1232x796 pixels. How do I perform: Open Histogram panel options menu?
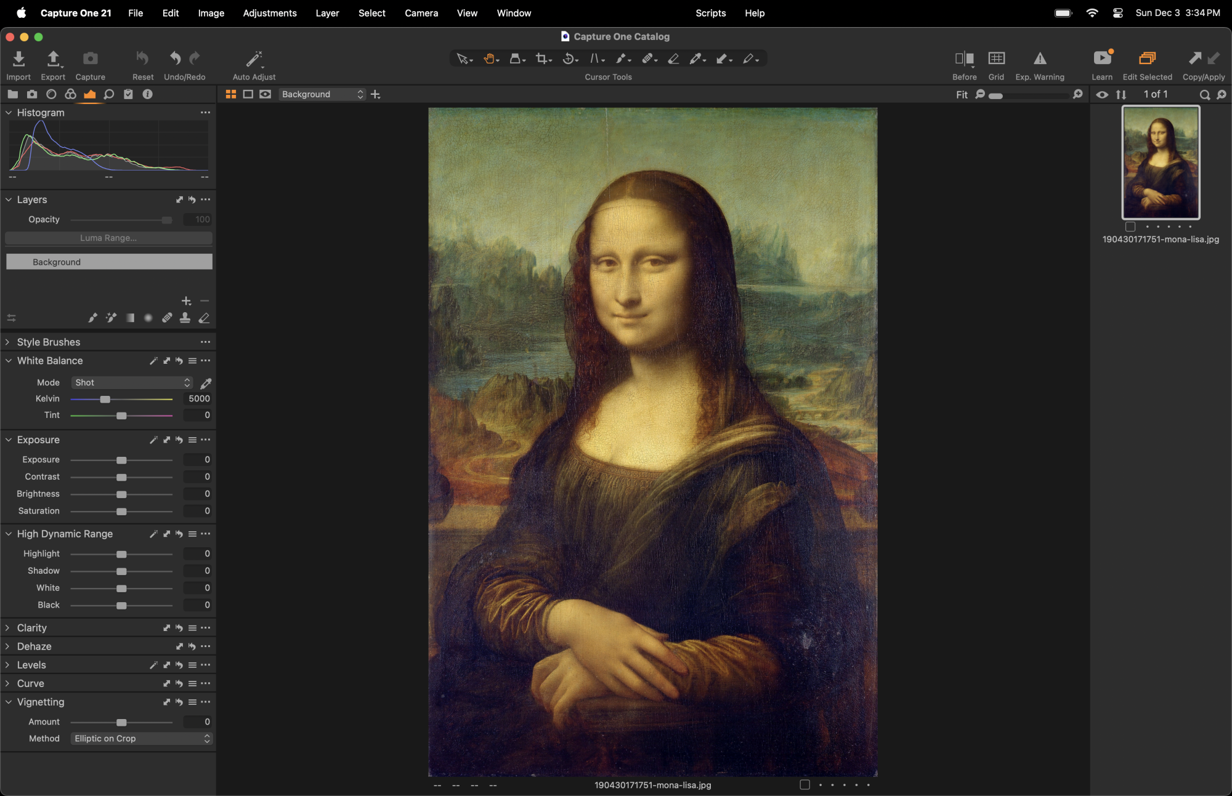205,113
